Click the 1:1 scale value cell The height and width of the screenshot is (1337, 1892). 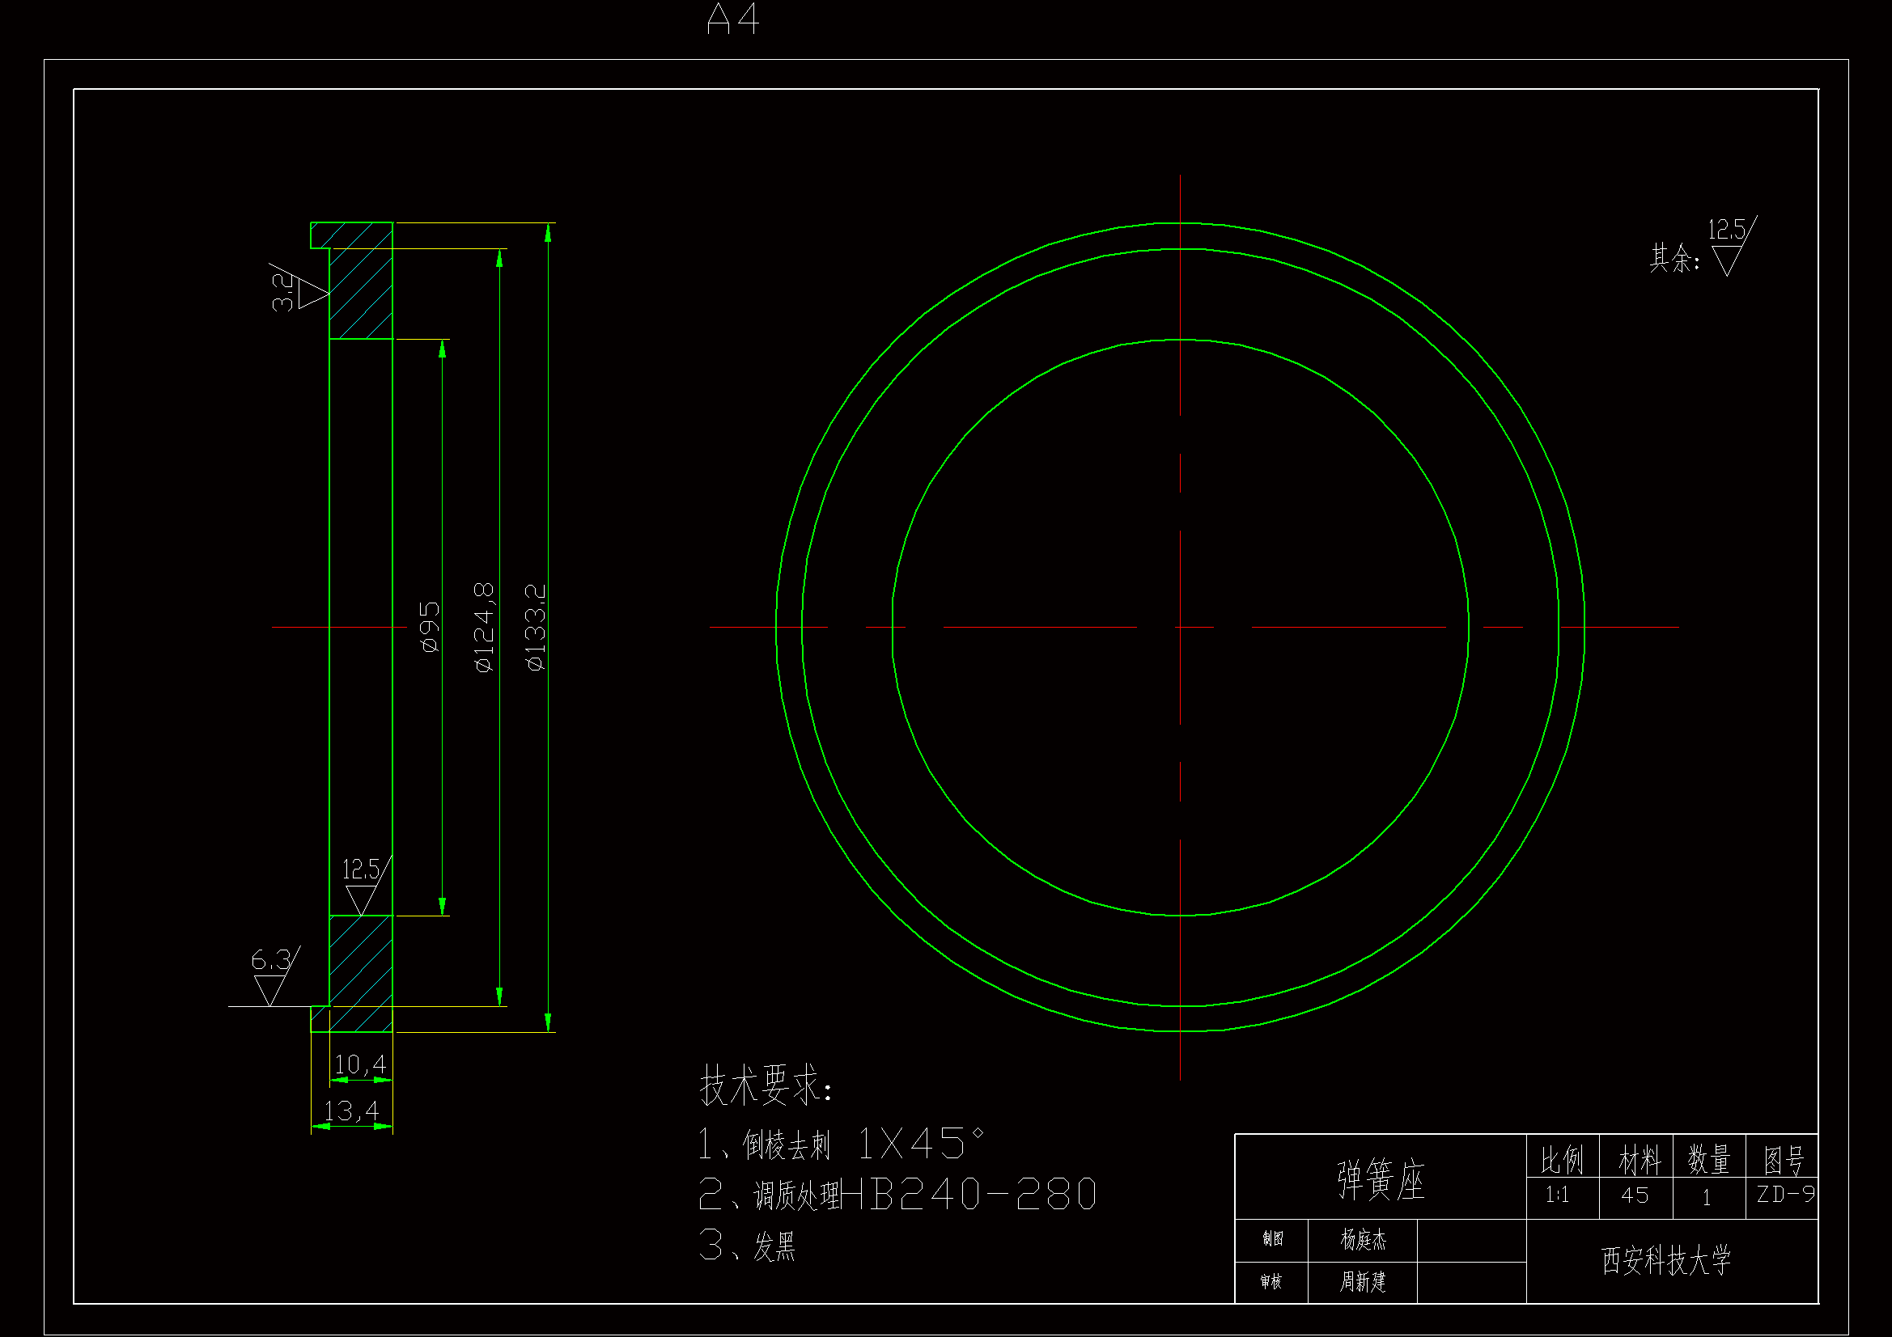pos(1557,1195)
